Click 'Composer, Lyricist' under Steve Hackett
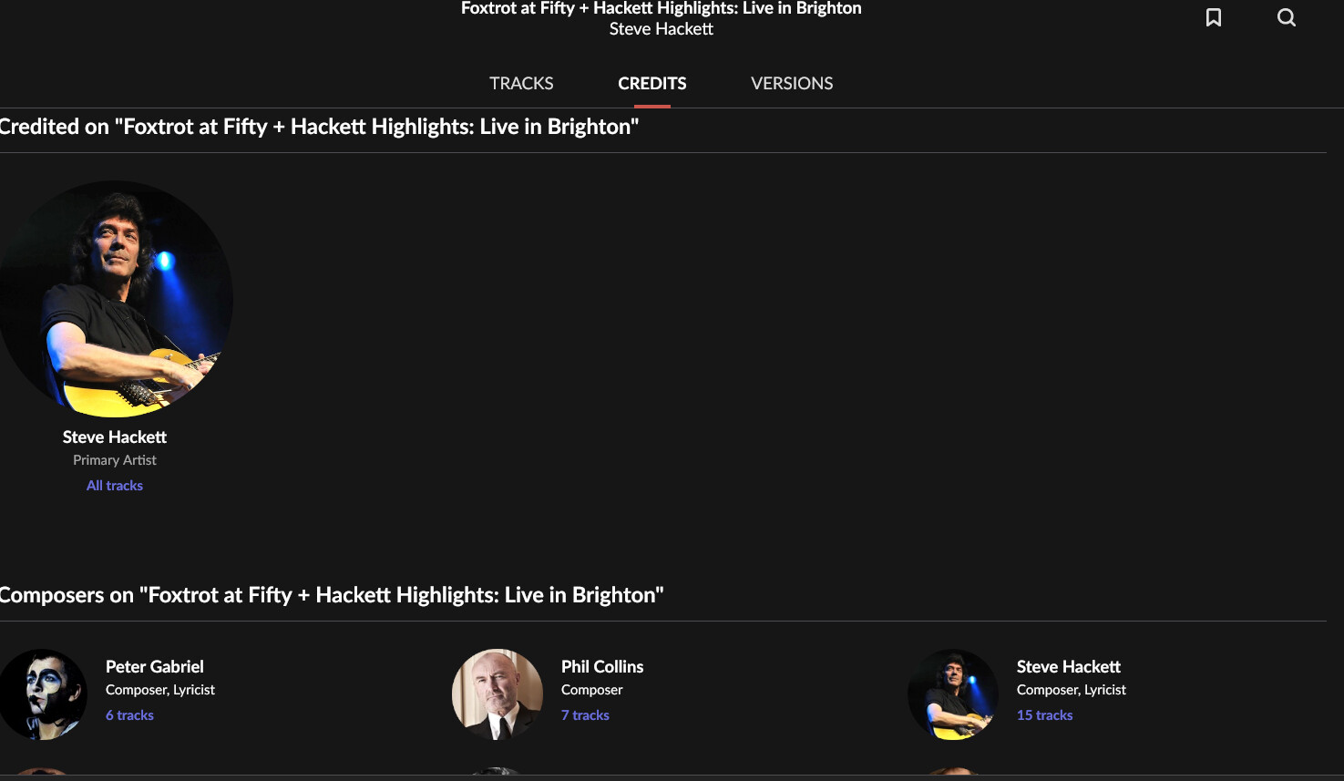Screen dimensions: 1344x781 [x=1072, y=690]
